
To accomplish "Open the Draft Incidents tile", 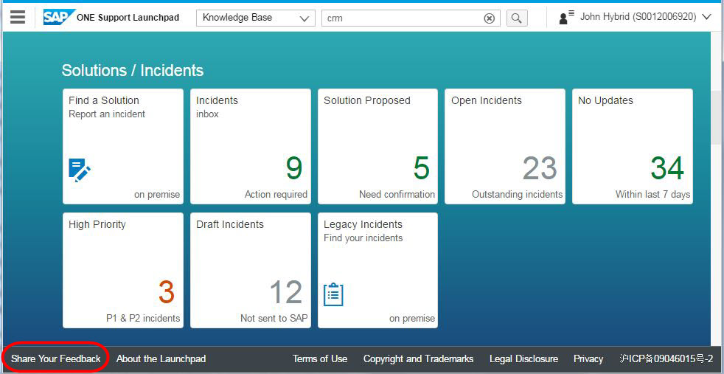I will click(x=250, y=270).
